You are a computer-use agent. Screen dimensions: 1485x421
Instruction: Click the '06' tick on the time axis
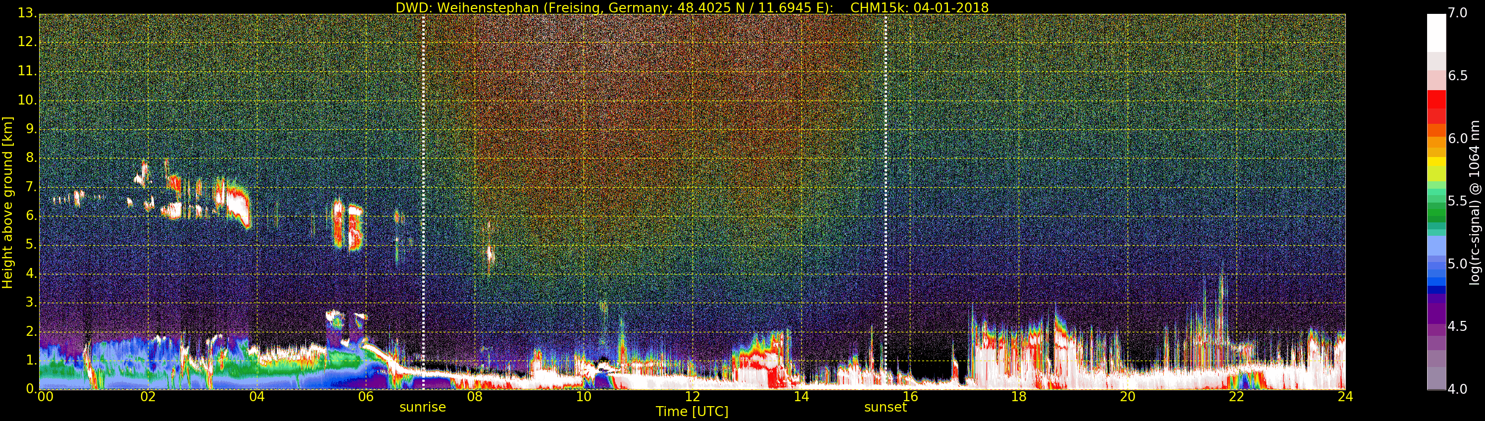[x=366, y=397]
